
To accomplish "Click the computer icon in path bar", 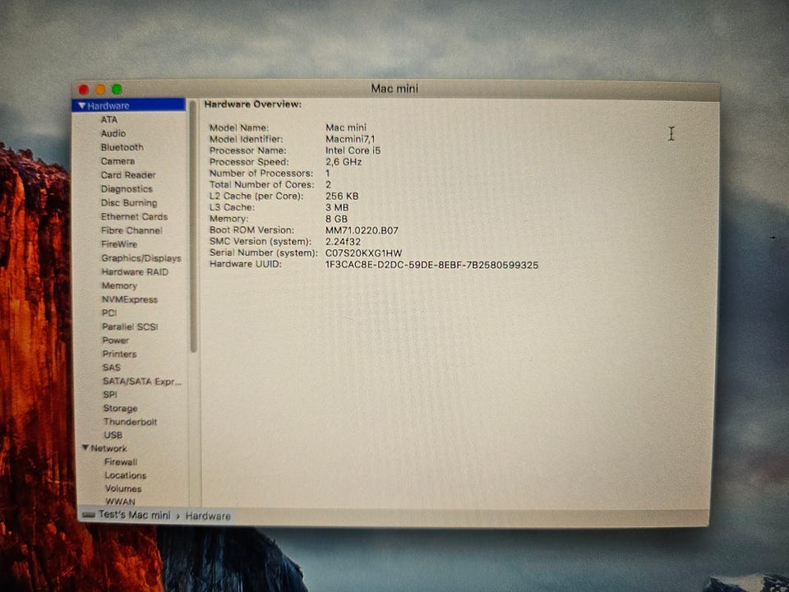I will click(x=89, y=515).
